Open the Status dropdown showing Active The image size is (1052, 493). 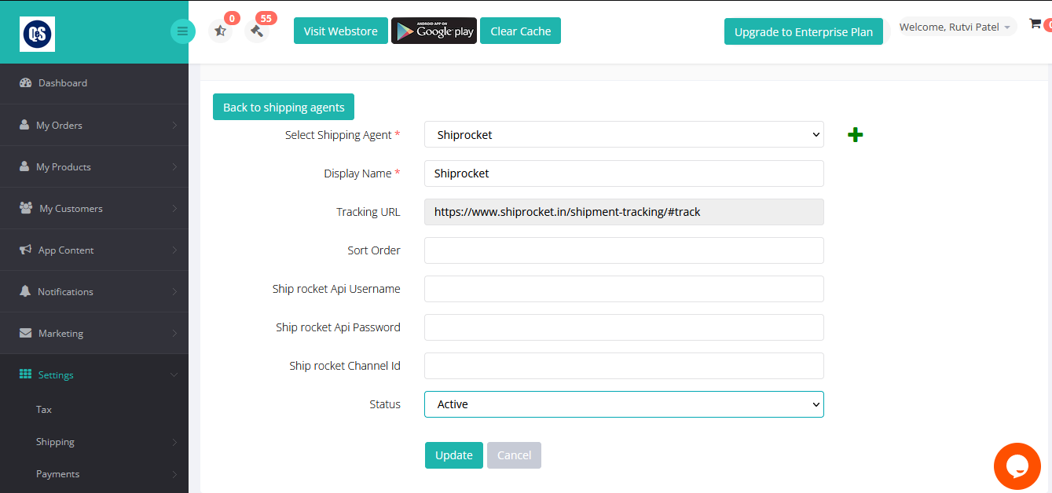pos(624,404)
